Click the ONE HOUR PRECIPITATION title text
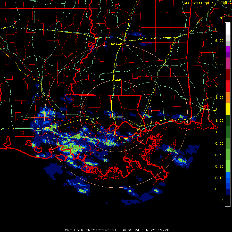This screenshot has height=232, width=232. [x=90, y=230]
